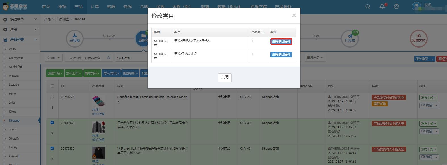Check the checkbox for product 29741274
This screenshot has width=447, height=165.
point(52,97)
